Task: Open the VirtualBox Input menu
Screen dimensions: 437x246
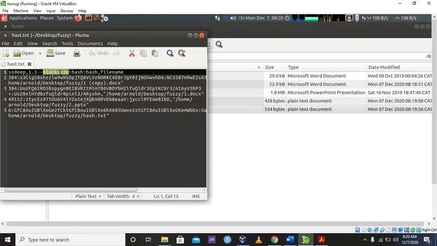Action: pos(51,11)
